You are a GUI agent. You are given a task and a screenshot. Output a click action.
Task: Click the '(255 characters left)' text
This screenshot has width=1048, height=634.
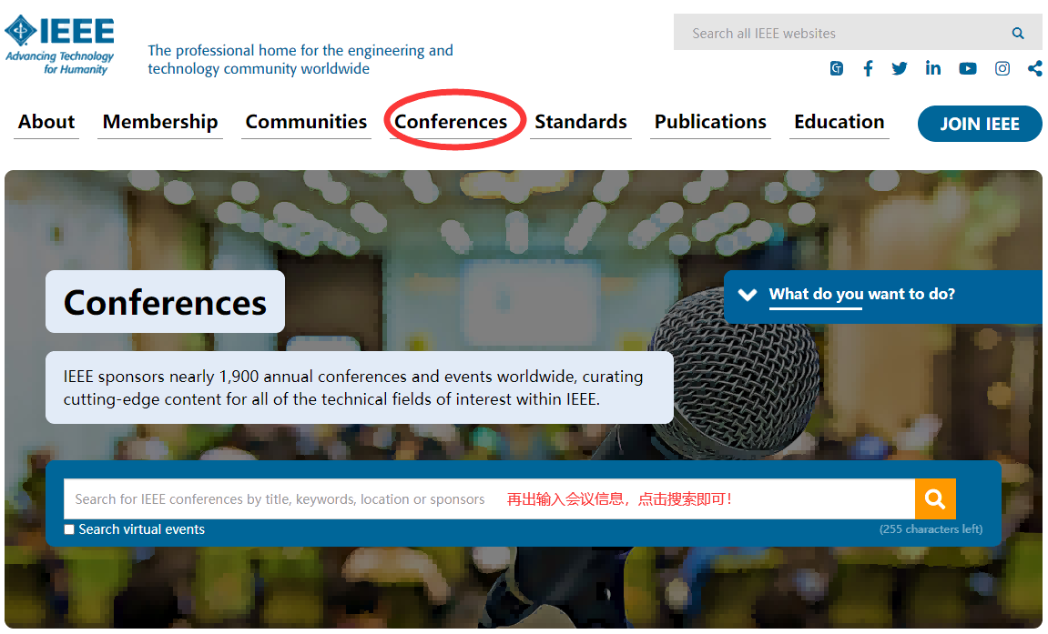[931, 529]
